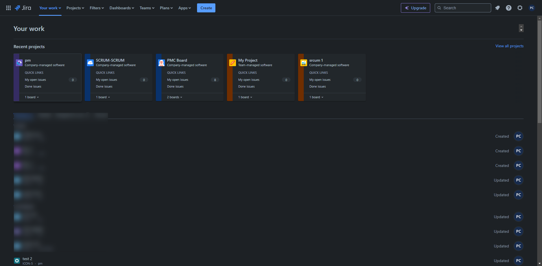
Task: Open Done issues on the SCRUM-SCRUM card
Action: point(104,86)
